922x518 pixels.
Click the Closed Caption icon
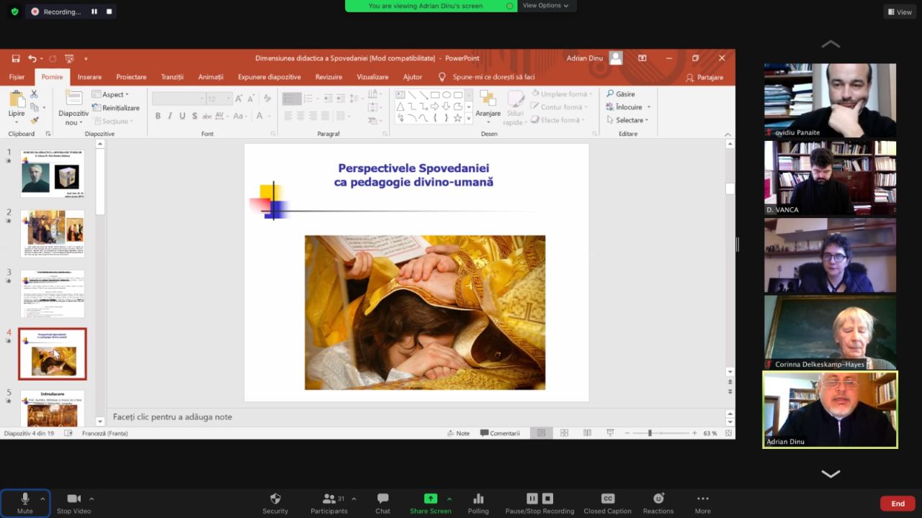607,499
